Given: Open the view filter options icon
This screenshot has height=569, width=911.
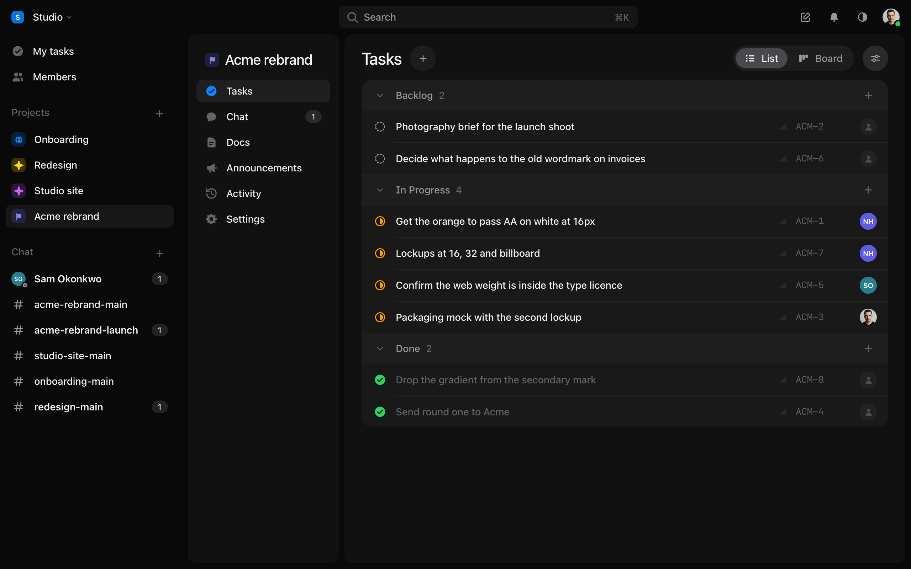Looking at the screenshot, I should coord(875,58).
